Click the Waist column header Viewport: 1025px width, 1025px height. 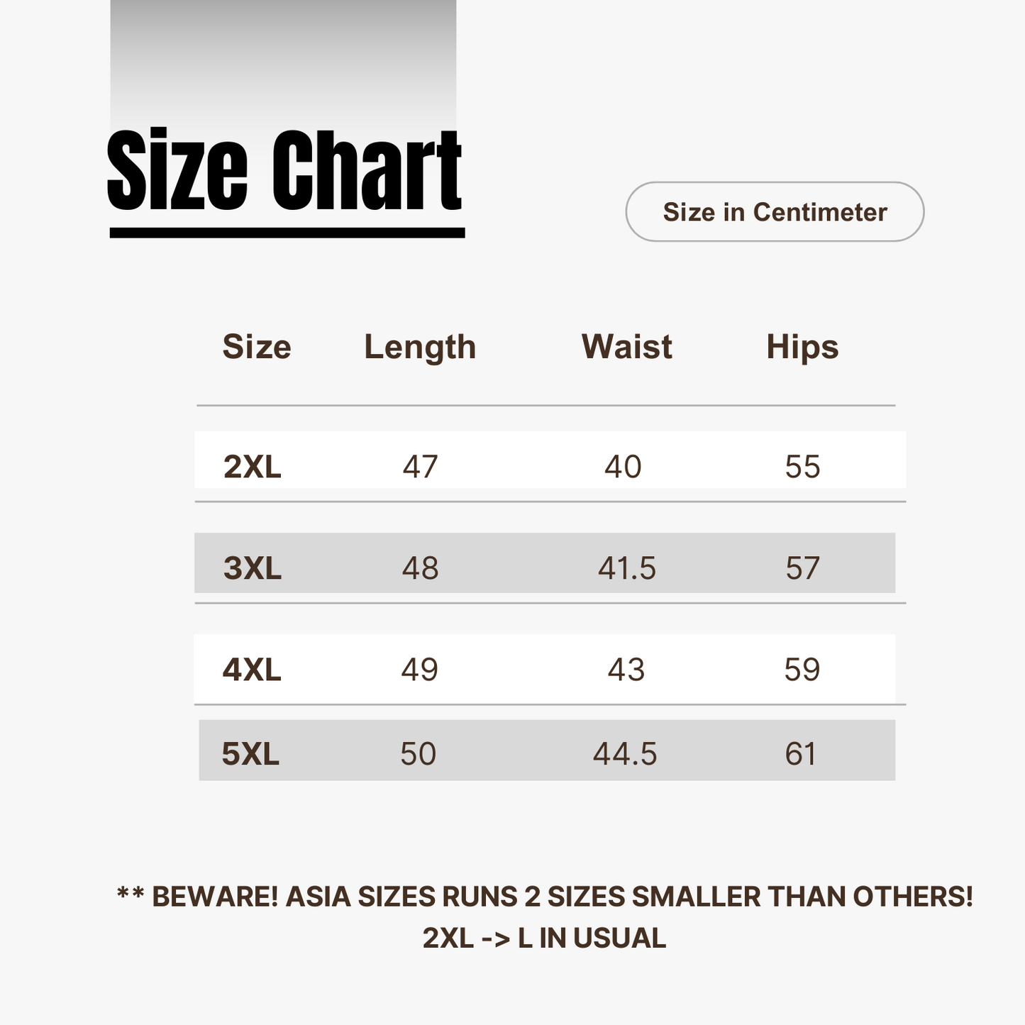coord(626,347)
